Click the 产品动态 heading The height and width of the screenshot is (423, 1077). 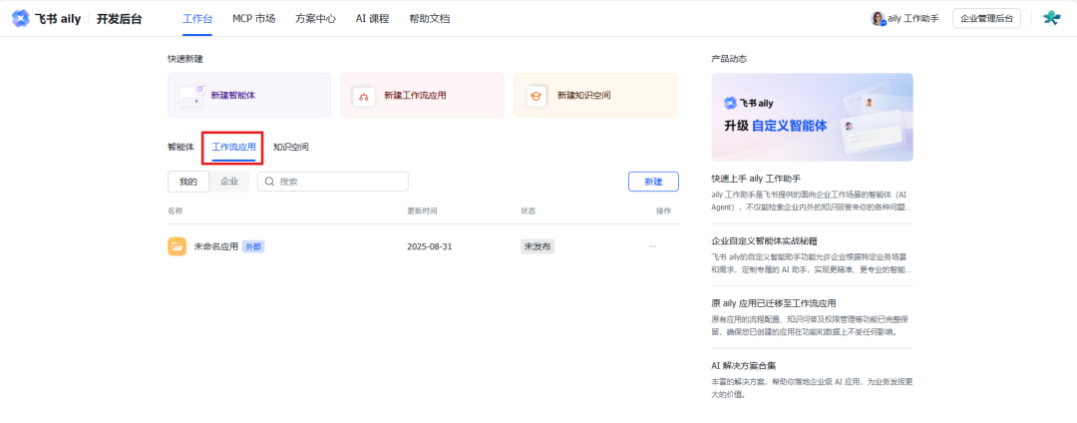click(729, 59)
